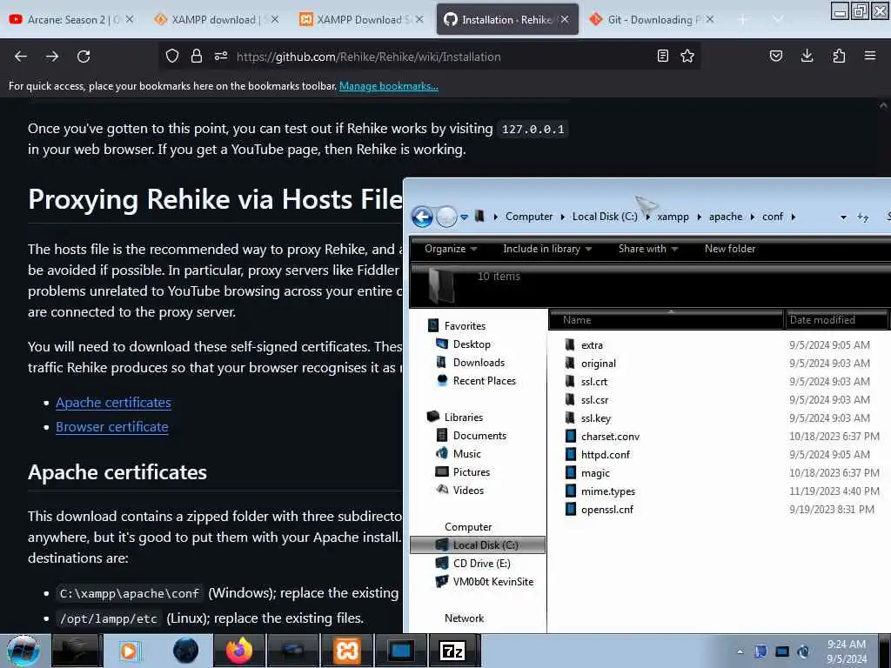Open XAMPP from taskbar
Screen dimensions: 891x668
pyautogui.click(x=346, y=651)
